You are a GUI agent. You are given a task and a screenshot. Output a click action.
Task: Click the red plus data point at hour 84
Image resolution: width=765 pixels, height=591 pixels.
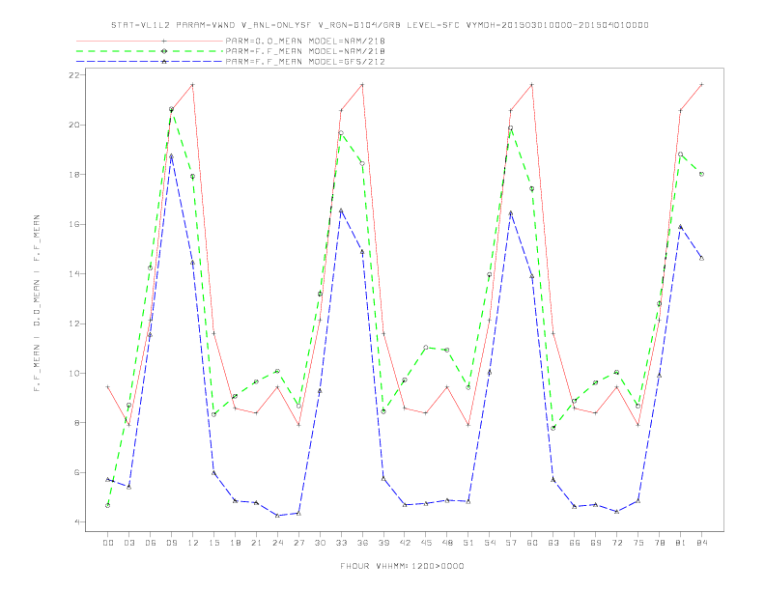[x=701, y=85]
